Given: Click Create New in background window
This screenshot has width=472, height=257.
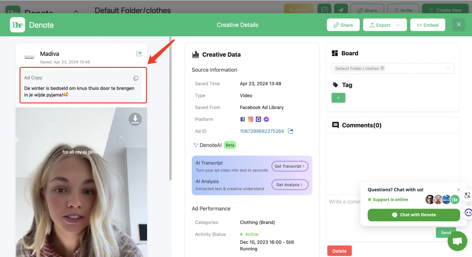Looking at the screenshot, I should click(x=445, y=10).
